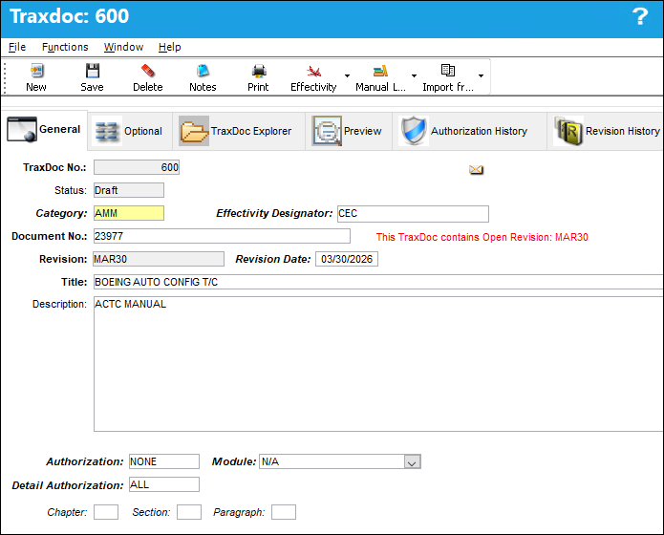Click inside the Description text area
The image size is (664, 535).
(x=378, y=364)
